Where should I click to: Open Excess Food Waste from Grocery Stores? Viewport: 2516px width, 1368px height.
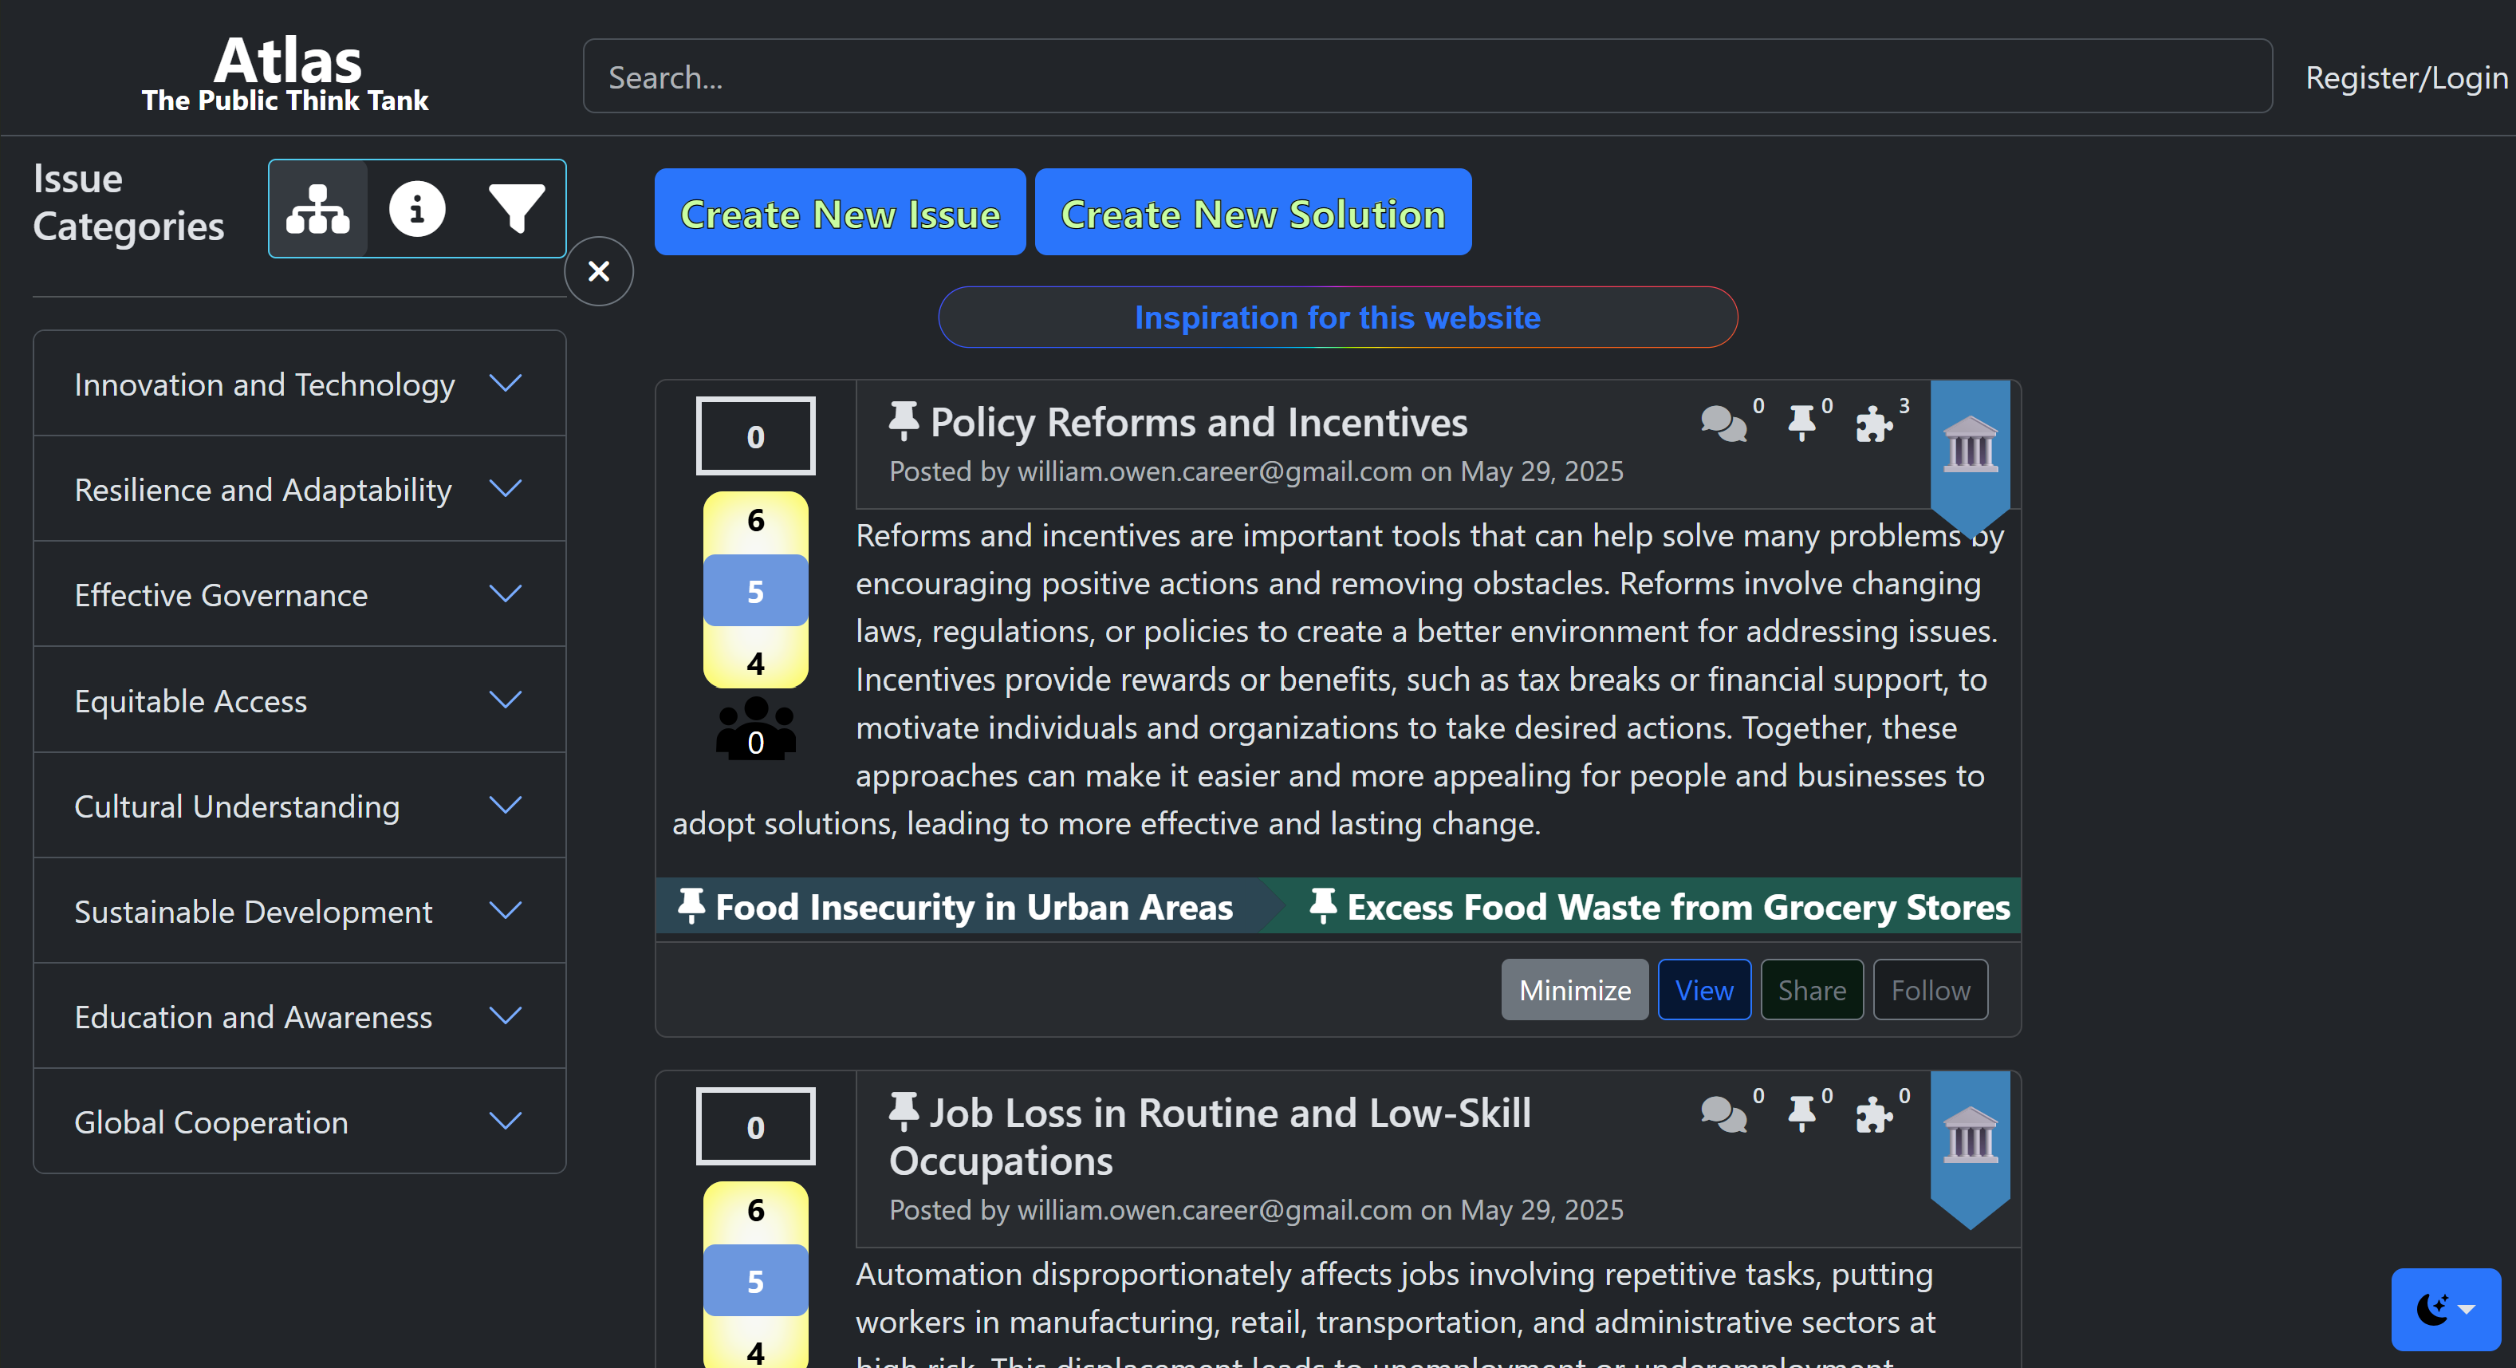coord(1659,907)
